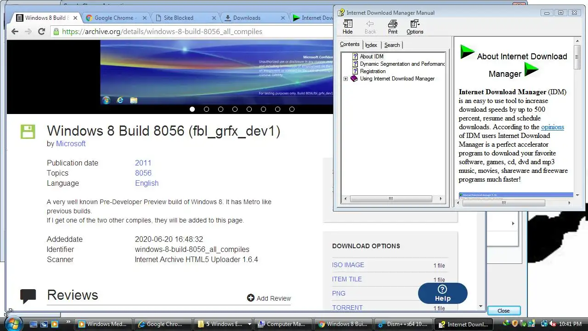This screenshot has width=588, height=331.
Task: Click the Back arrow in IDM Manual toolbar
Action: [370, 27]
